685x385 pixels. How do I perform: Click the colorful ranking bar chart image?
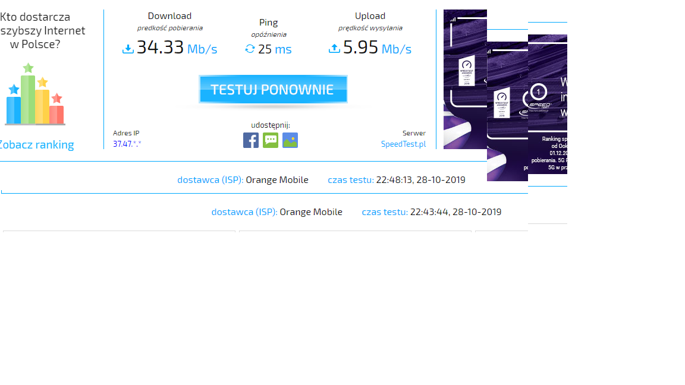click(35, 94)
